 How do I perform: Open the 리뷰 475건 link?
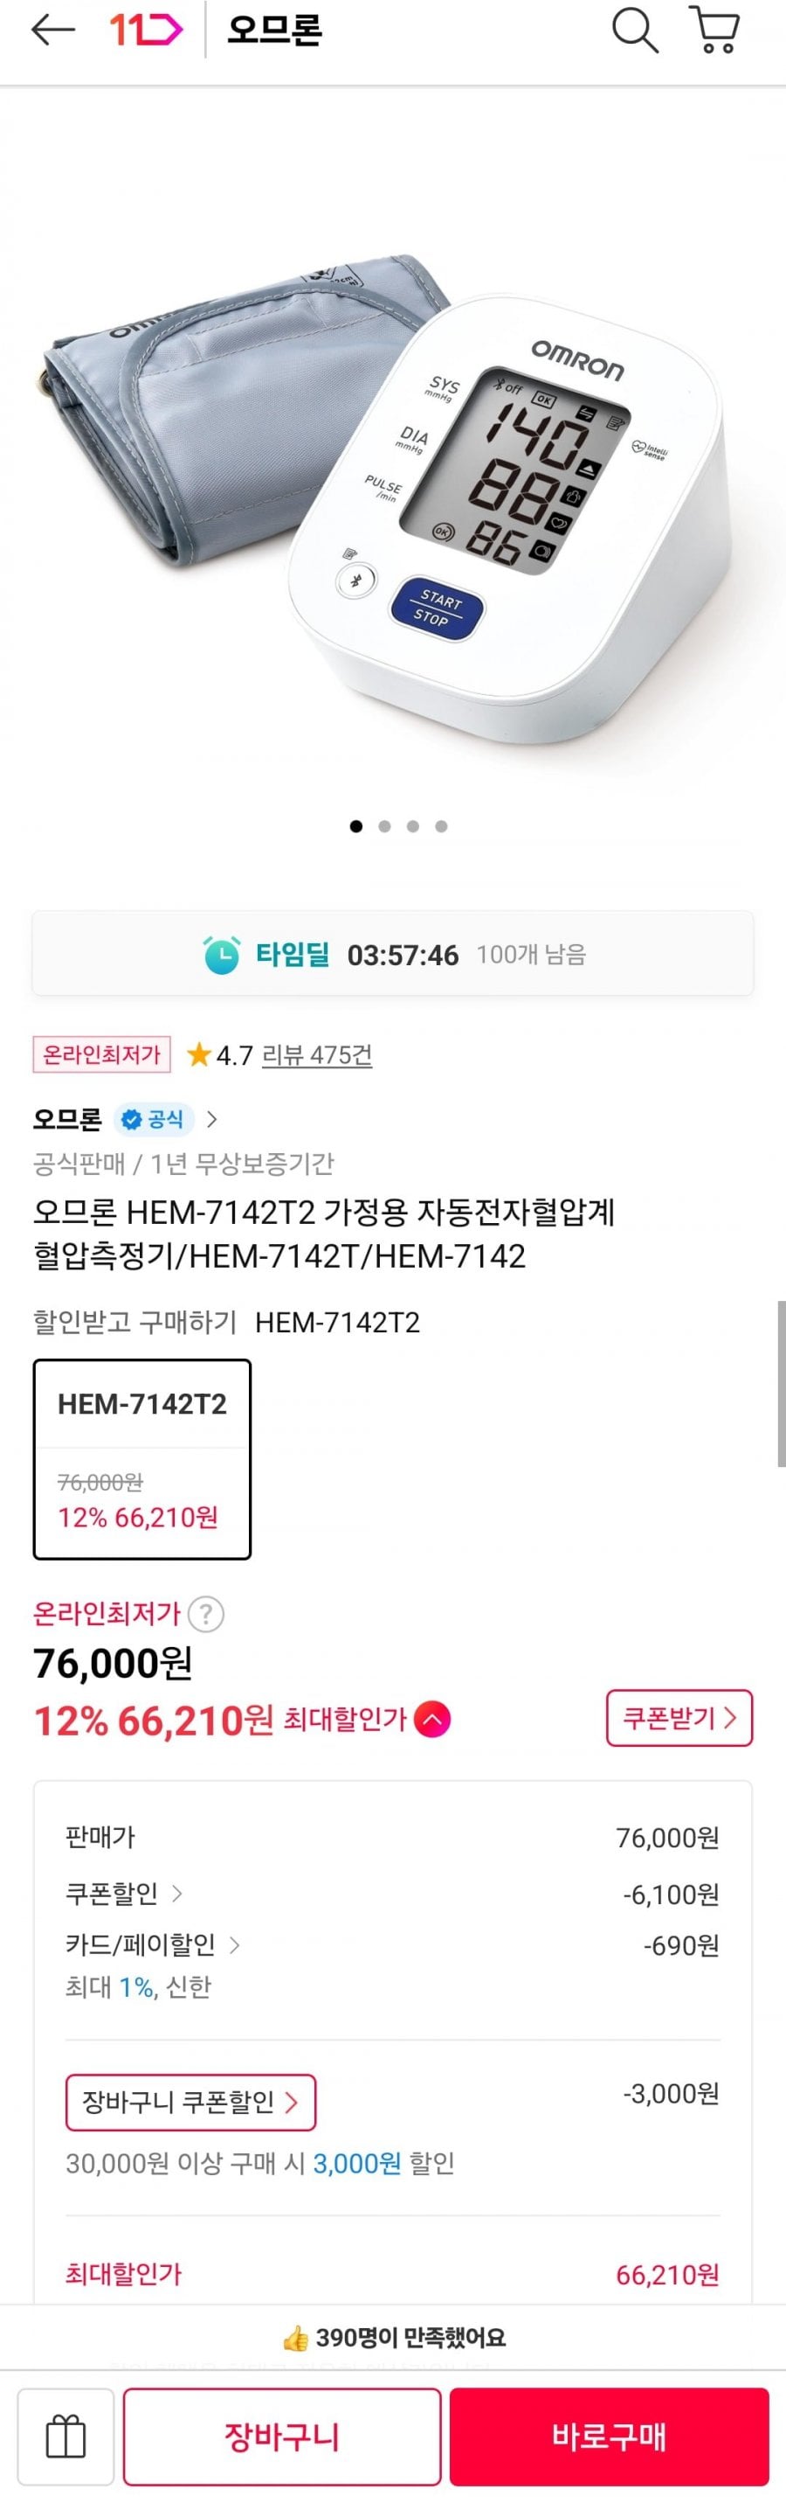pos(317,1055)
